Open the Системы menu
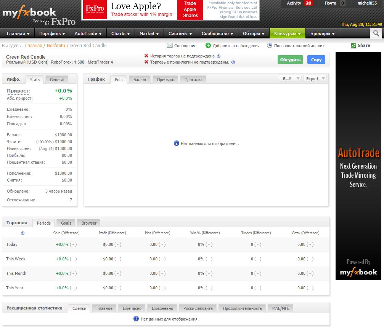The width and height of the screenshot is (384, 327). click(x=180, y=33)
